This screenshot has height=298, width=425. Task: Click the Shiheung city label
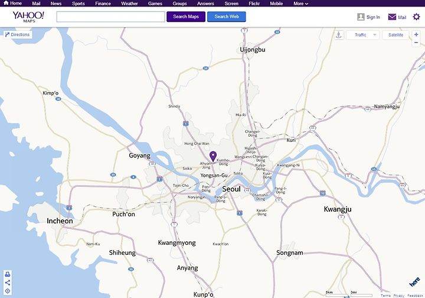(122, 252)
